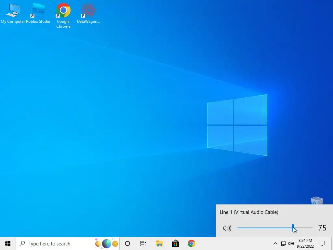Image resolution: width=333 pixels, height=250 pixels.
Task: Select the DataWagon desktop shortcut
Action: point(88,13)
